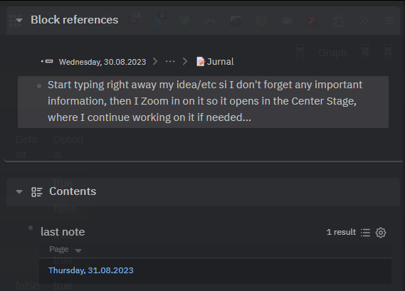Toggle the query list view icon
The height and width of the screenshot is (291, 405).
365,233
